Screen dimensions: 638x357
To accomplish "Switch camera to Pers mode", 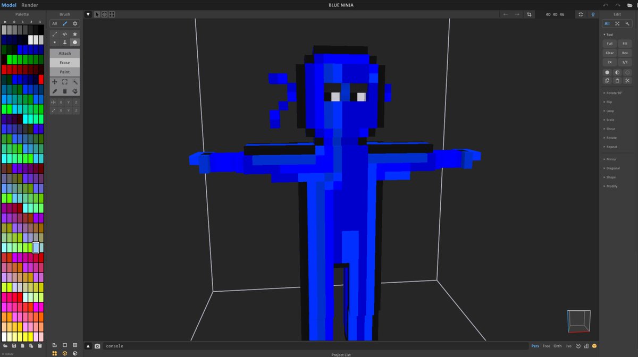I will pyautogui.click(x=535, y=346).
